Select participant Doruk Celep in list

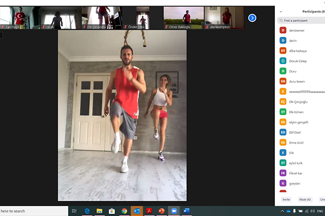coord(301,61)
